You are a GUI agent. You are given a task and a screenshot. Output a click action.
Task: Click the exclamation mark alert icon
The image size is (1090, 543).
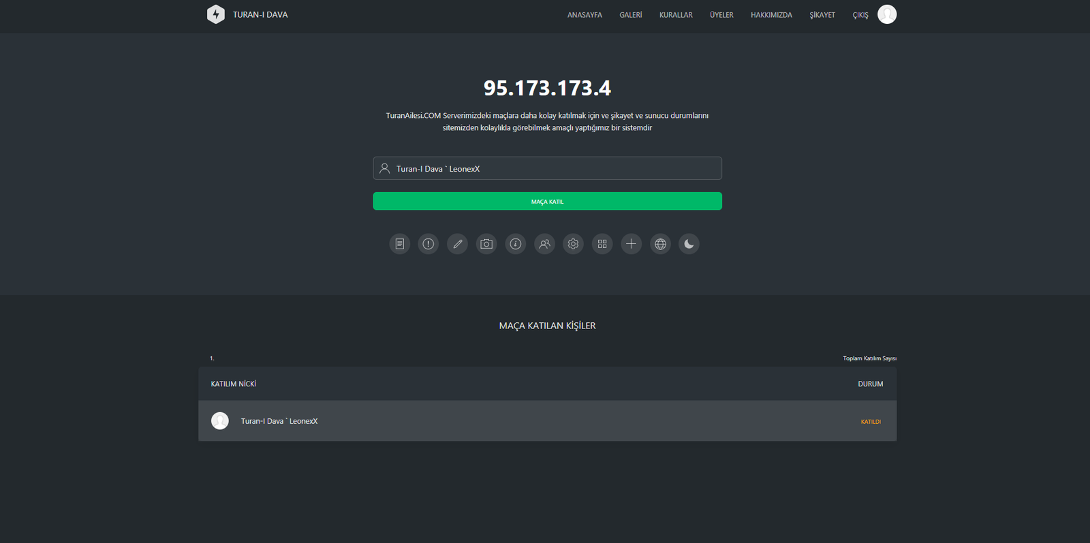tap(429, 244)
